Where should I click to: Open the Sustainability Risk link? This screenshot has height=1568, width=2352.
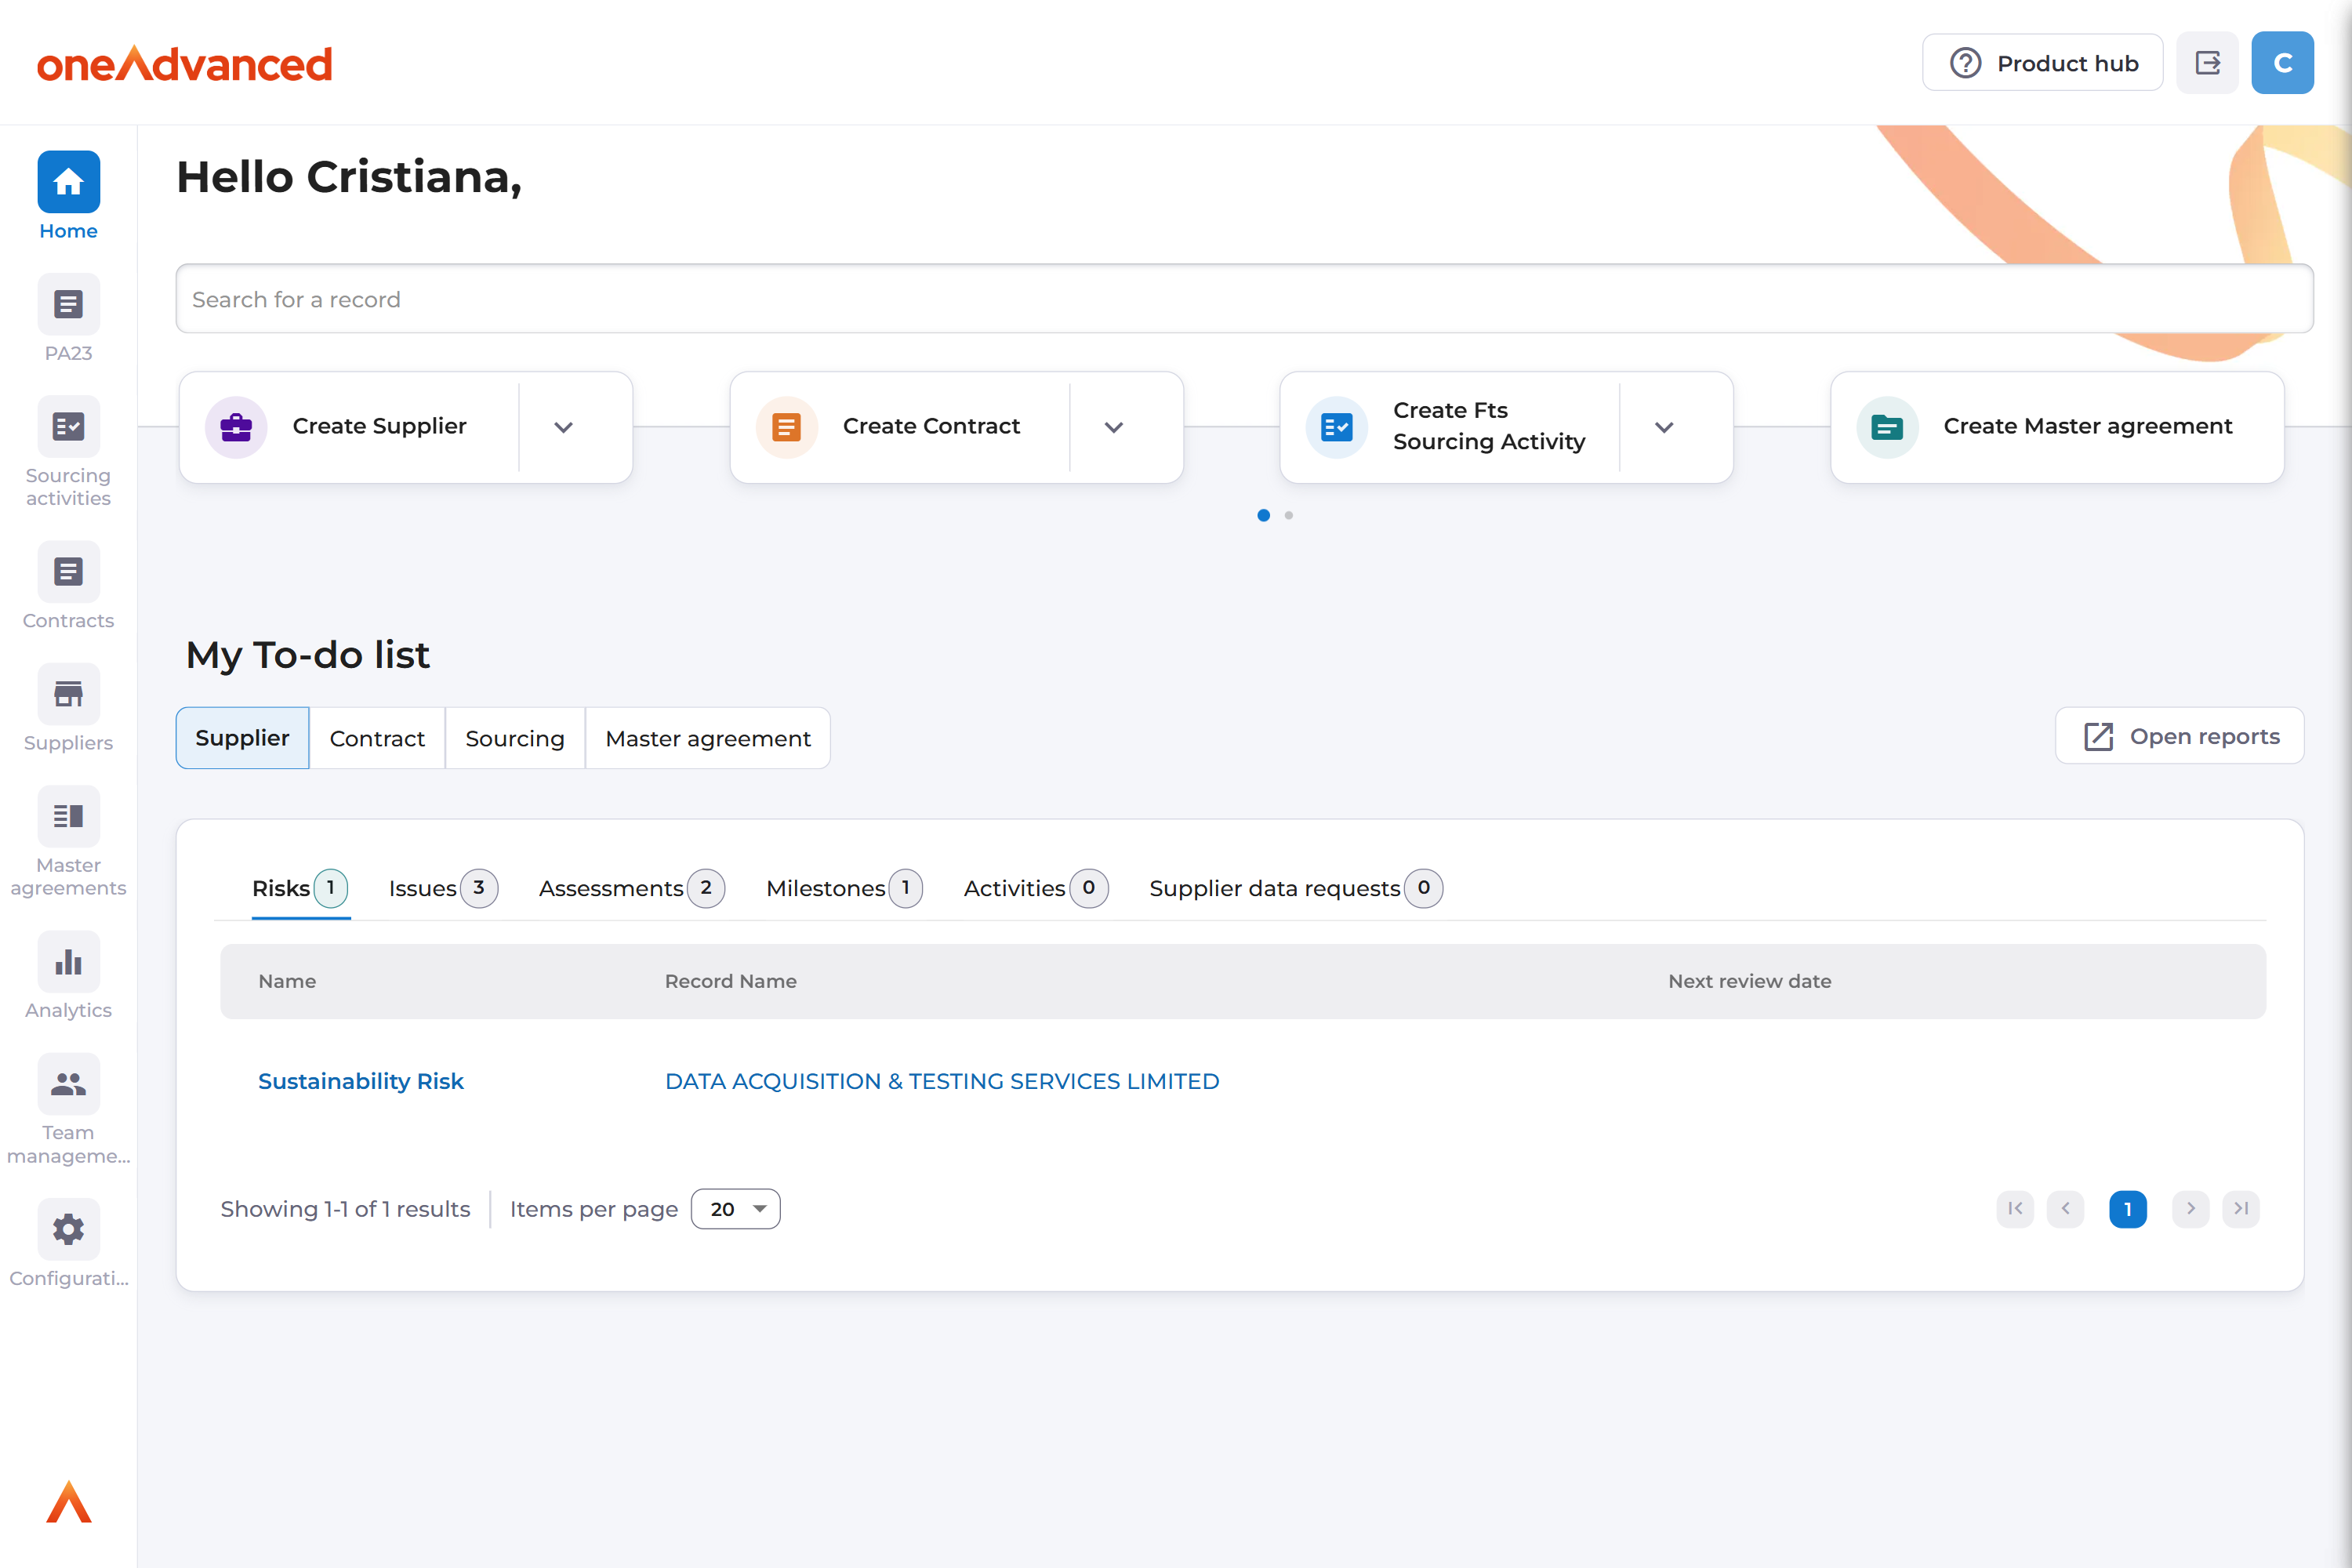360,1081
